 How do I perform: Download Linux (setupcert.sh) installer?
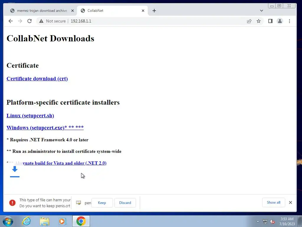(x=30, y=116)
